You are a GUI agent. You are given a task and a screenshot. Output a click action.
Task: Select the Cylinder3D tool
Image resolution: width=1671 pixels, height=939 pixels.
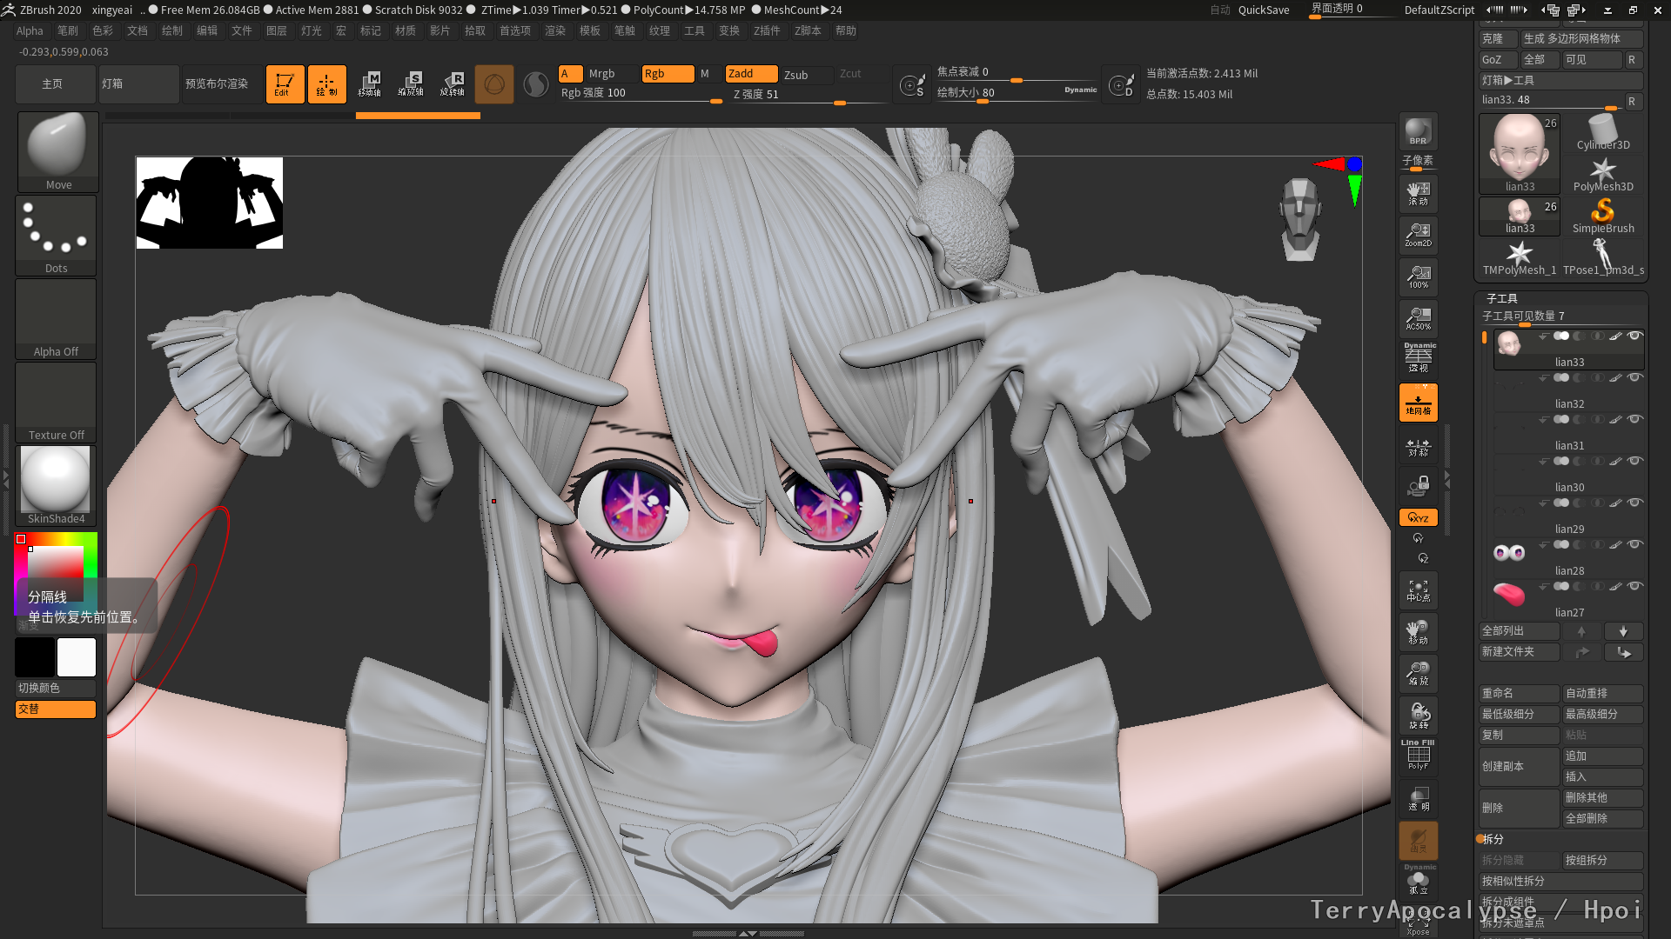click(1603, 133)
